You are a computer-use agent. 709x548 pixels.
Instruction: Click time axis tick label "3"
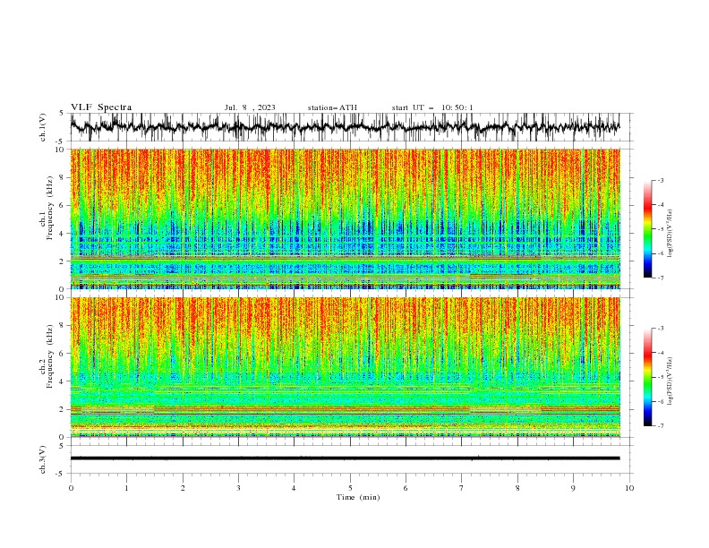pyautogui.click(x=238, y=488)
